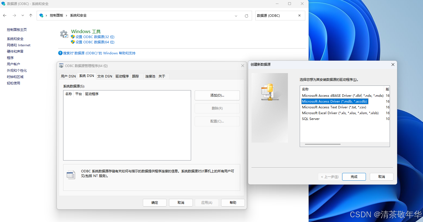Click 取消 in create data source dialog
Viewport: 423px width, 222px height.
(382, 177)
